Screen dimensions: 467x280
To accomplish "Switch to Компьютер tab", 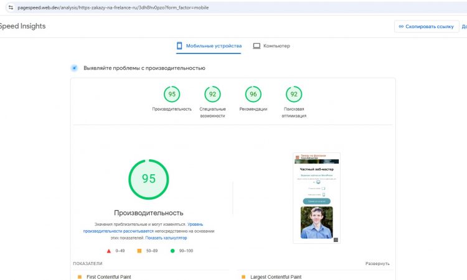I will (271, 46).
